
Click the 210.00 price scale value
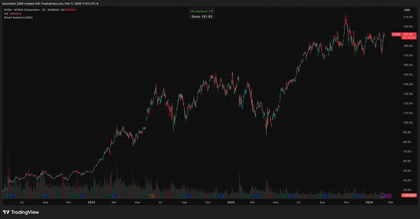tap(408, 17)
